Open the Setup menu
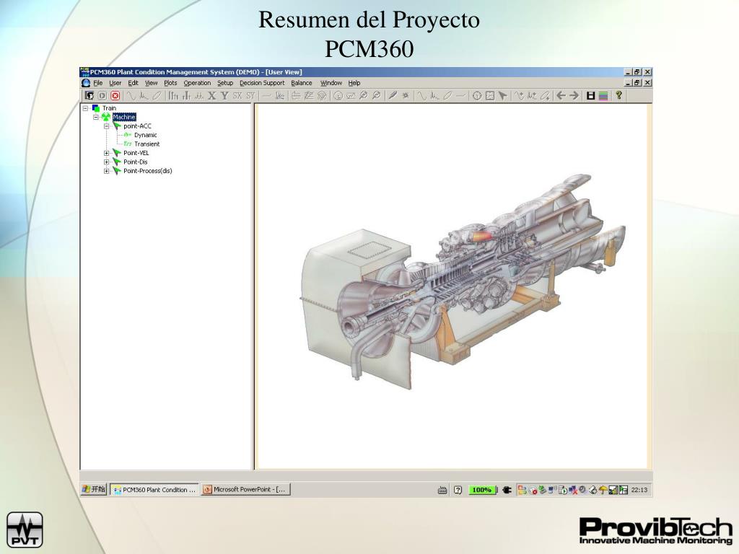This screenshot has width=739, height=554. (x=225, y=83)
